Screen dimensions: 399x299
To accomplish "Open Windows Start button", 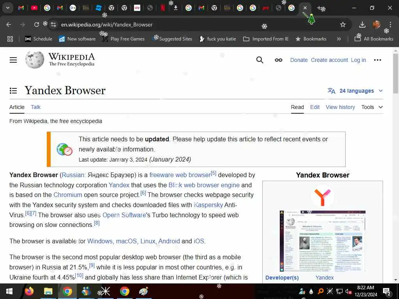I will coord(9,291).
